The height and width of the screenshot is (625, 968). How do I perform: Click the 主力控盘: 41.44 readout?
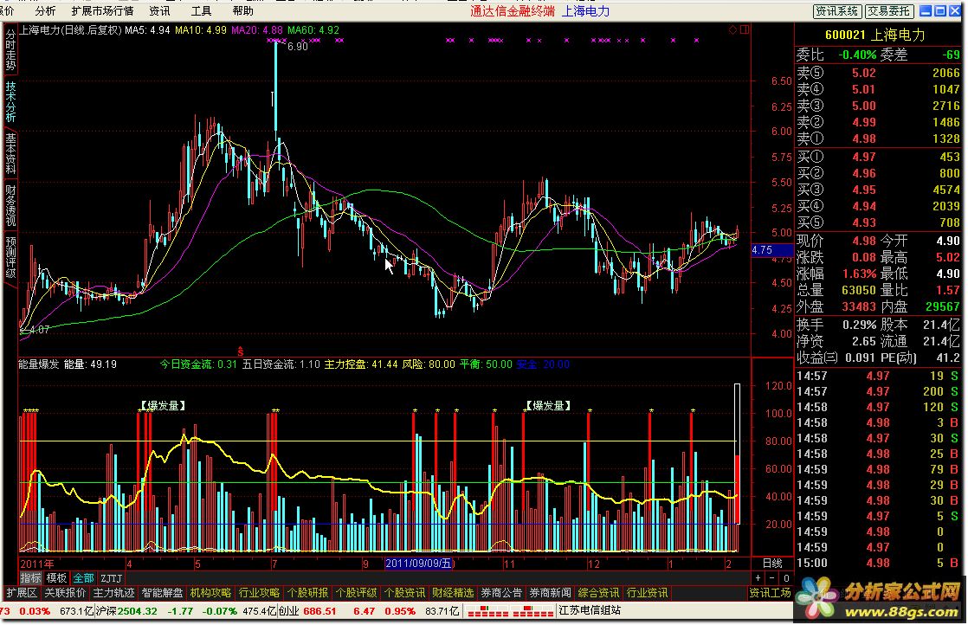pyautogui.click(x=361, y=364)
